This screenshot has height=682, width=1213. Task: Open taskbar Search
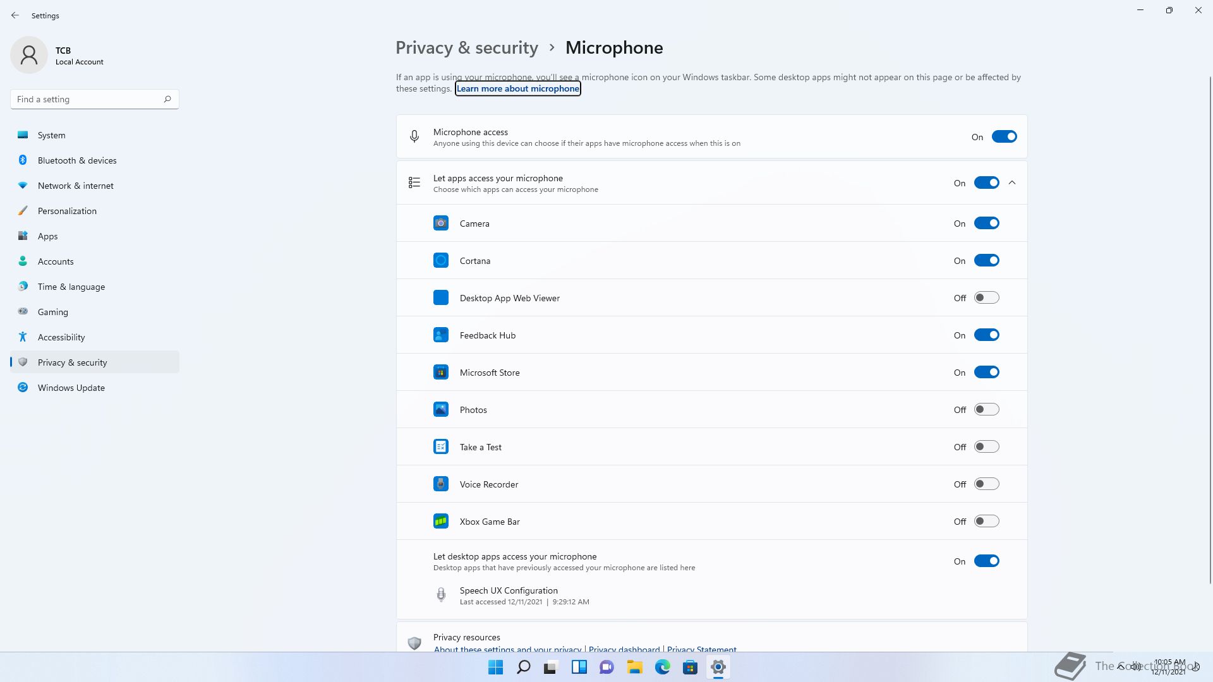[x=524, y=667]
